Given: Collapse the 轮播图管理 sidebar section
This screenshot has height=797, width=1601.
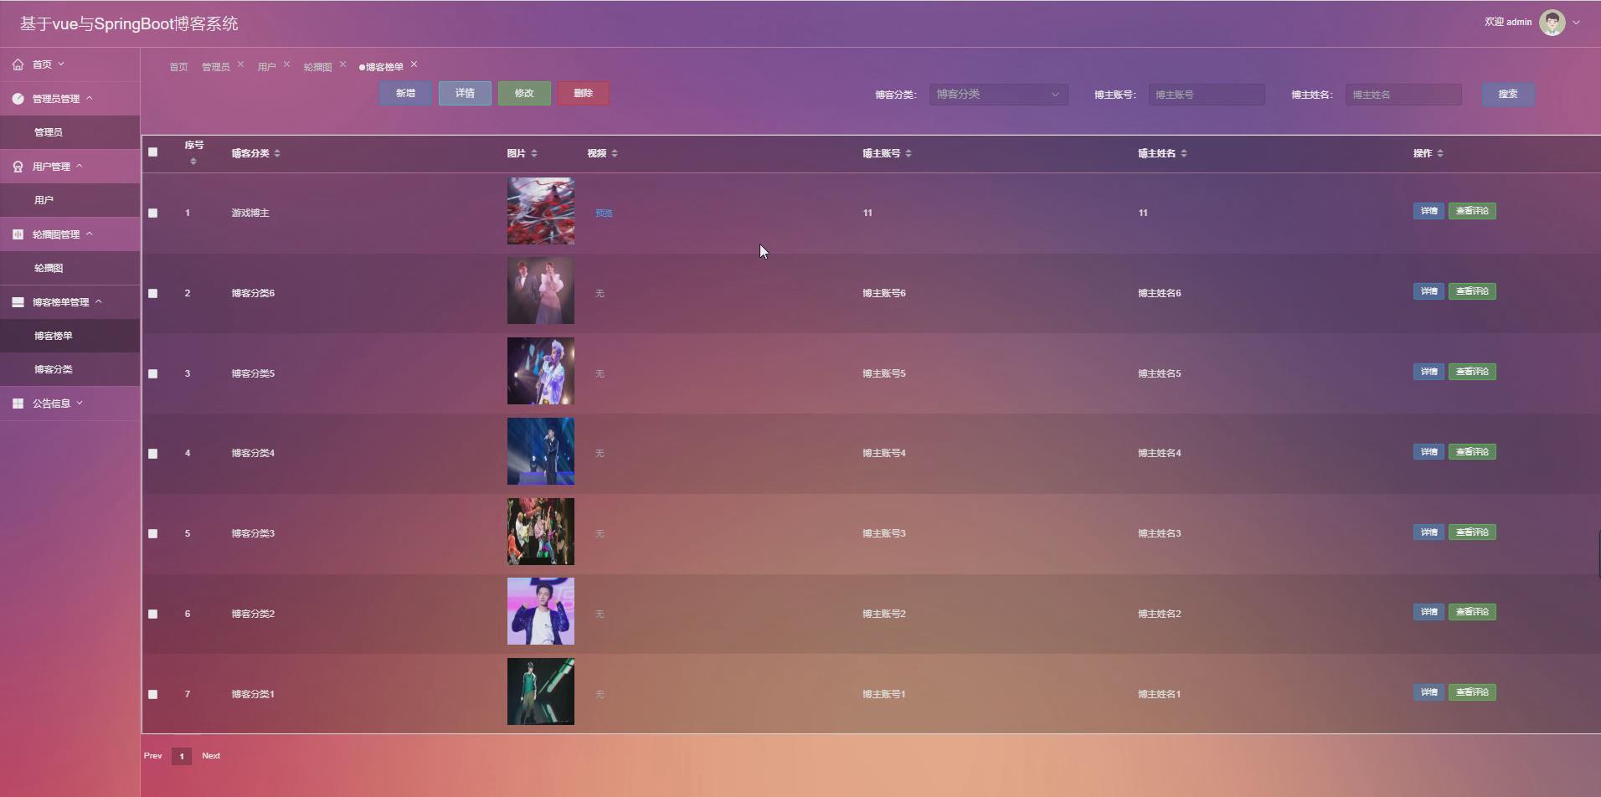Looking at the screenshot, I should pos(90,234).
